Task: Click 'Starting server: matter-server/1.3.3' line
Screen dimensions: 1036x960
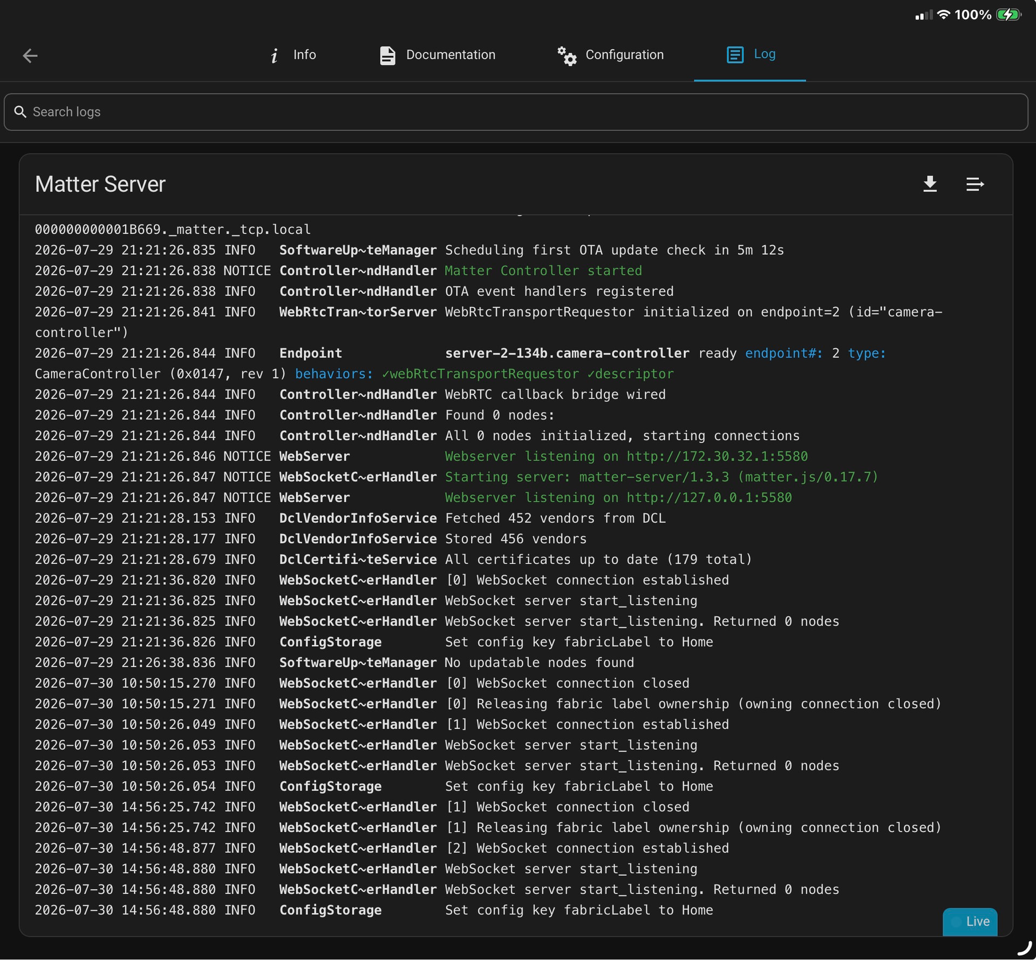Action: coord(662,477)
